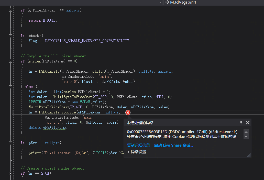This screenshot has height=180, width=264.
Task: Collapse the if (cback) code block
Action: (10, 35)
